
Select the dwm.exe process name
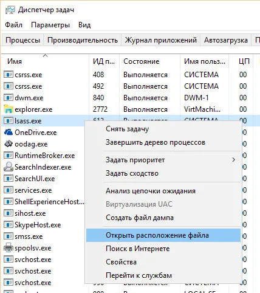pos(29,98)
